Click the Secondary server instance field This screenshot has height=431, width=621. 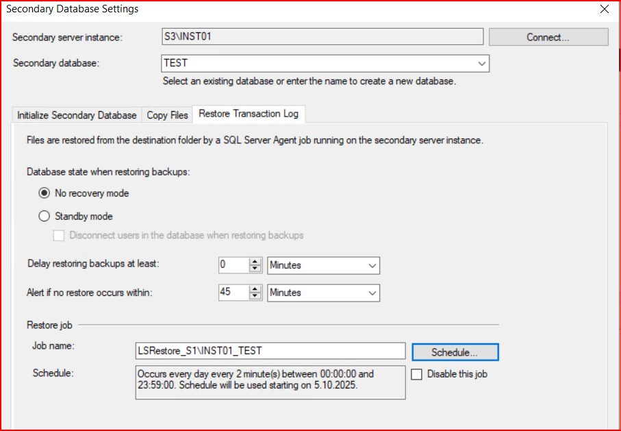point(322,37)
